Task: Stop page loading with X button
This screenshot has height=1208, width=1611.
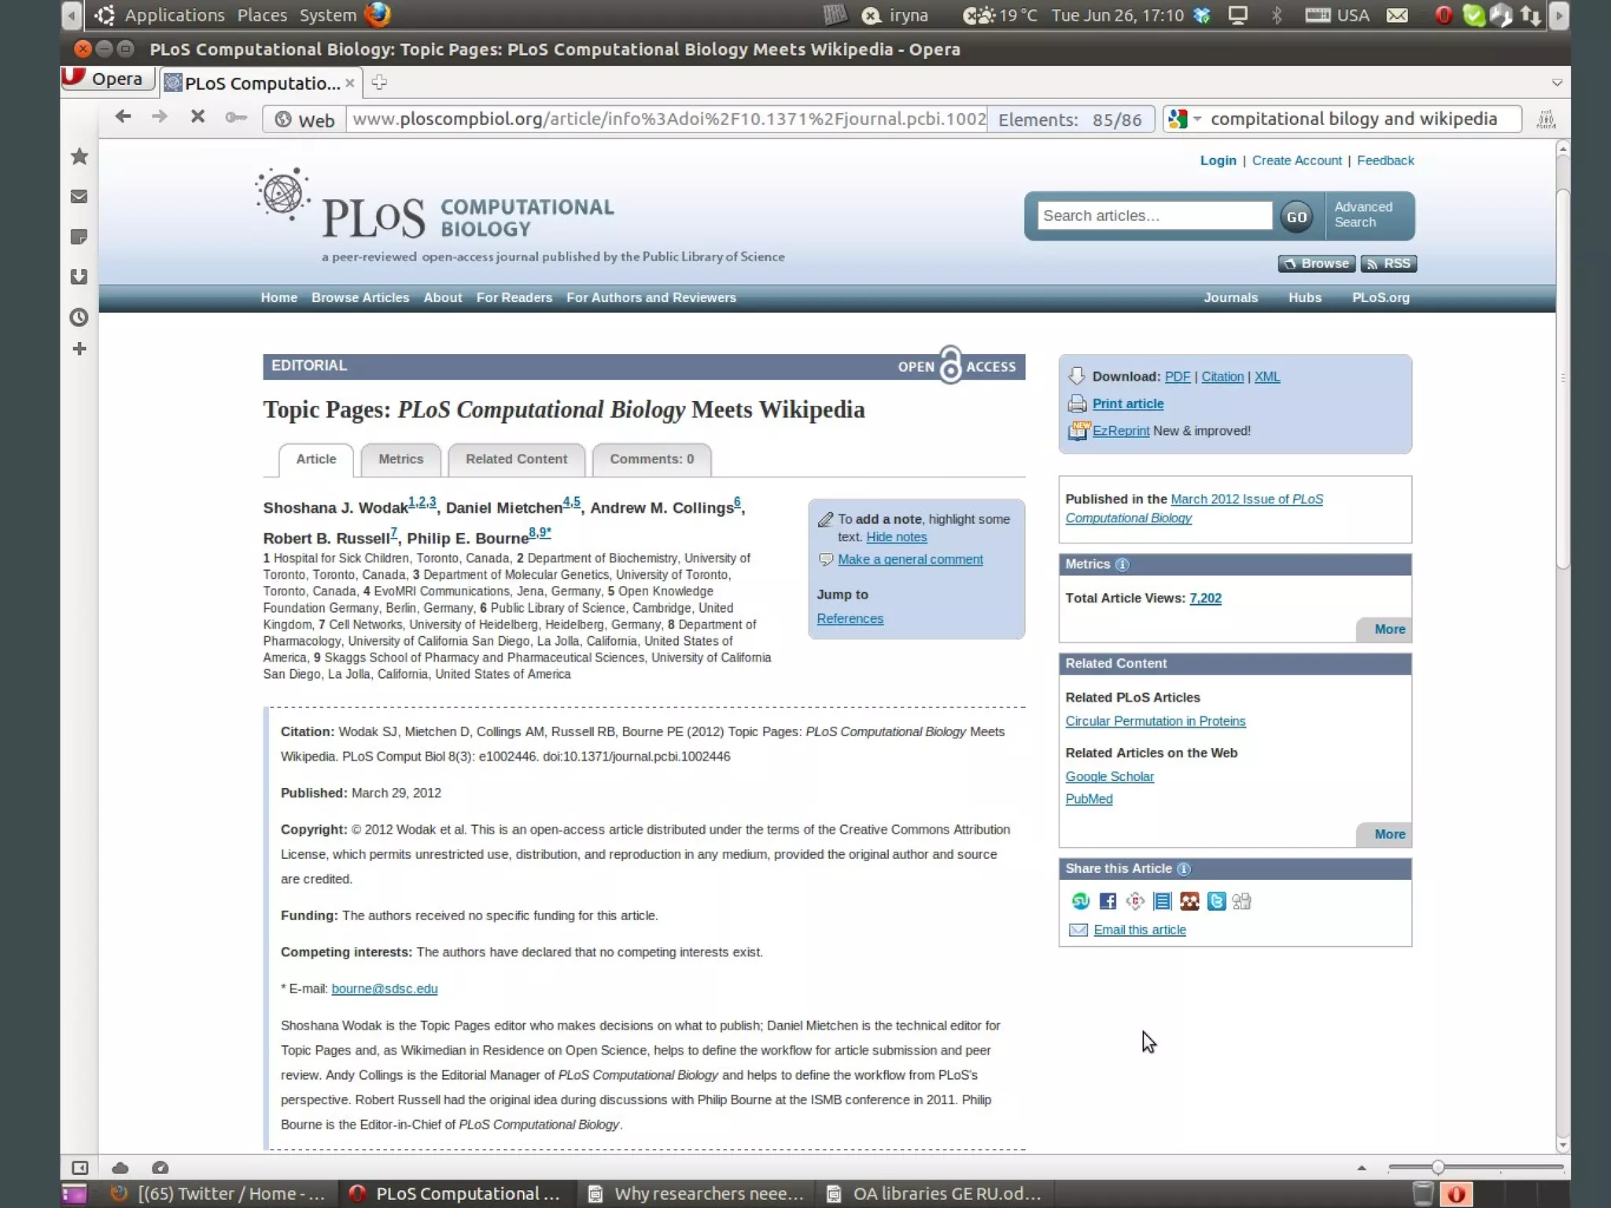Action: [x=197, y=117]
